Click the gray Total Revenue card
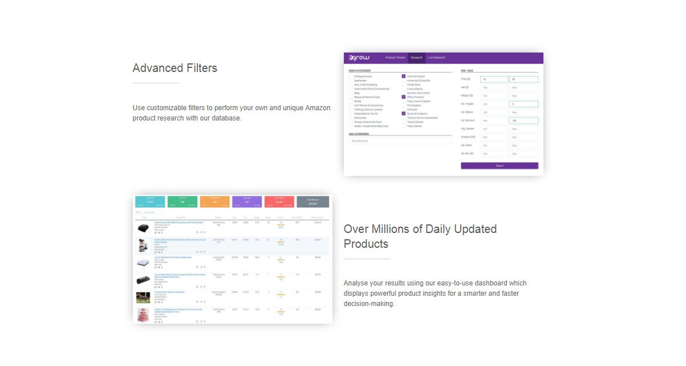This screenshot has width=686, height=366. [x=312, y=202]
